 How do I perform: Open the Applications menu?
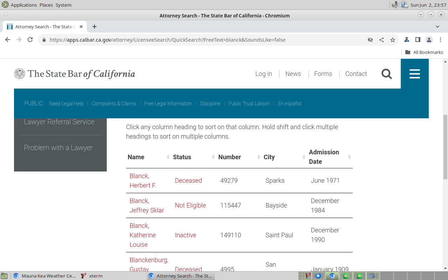[x=23, y=5]
